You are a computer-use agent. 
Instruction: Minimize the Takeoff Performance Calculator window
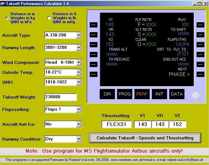(x=195, y=4)
